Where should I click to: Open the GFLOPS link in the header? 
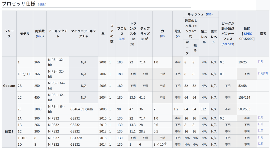[228, 44]
